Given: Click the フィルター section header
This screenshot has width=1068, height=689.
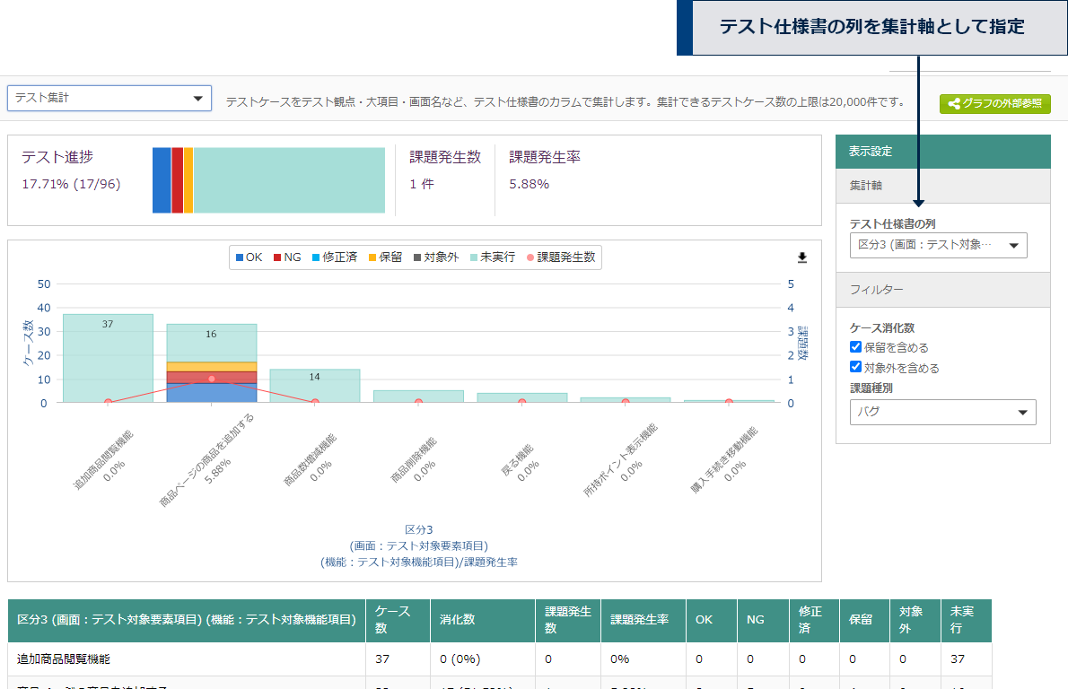Looking at the screenshot, I should (x=942, y=290).
